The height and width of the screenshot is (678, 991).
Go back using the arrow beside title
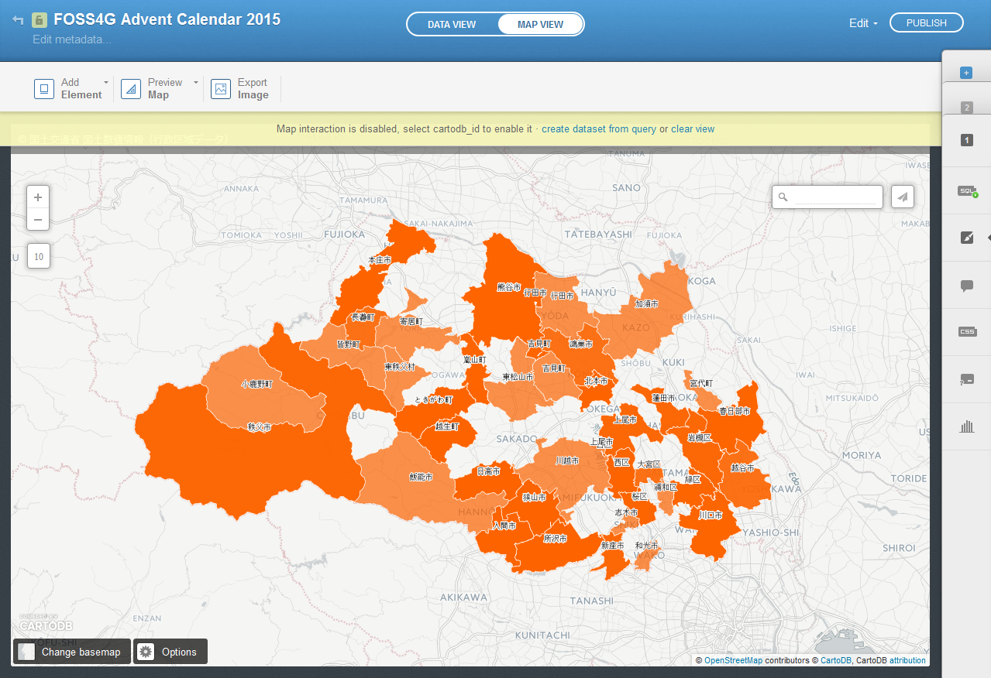pyautogui.click(x=17, y=20)
